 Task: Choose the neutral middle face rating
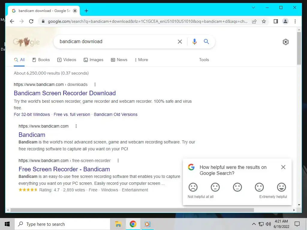point(237,187)
